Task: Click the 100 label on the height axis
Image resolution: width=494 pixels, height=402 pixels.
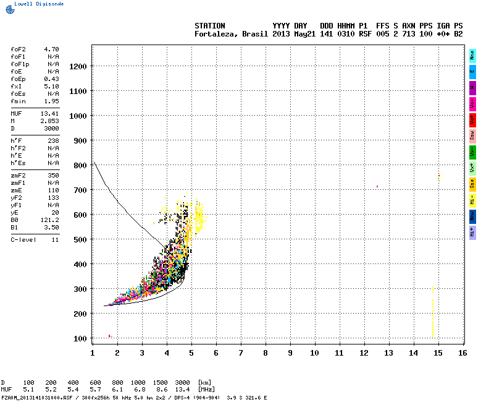Action: pos(80,339)
